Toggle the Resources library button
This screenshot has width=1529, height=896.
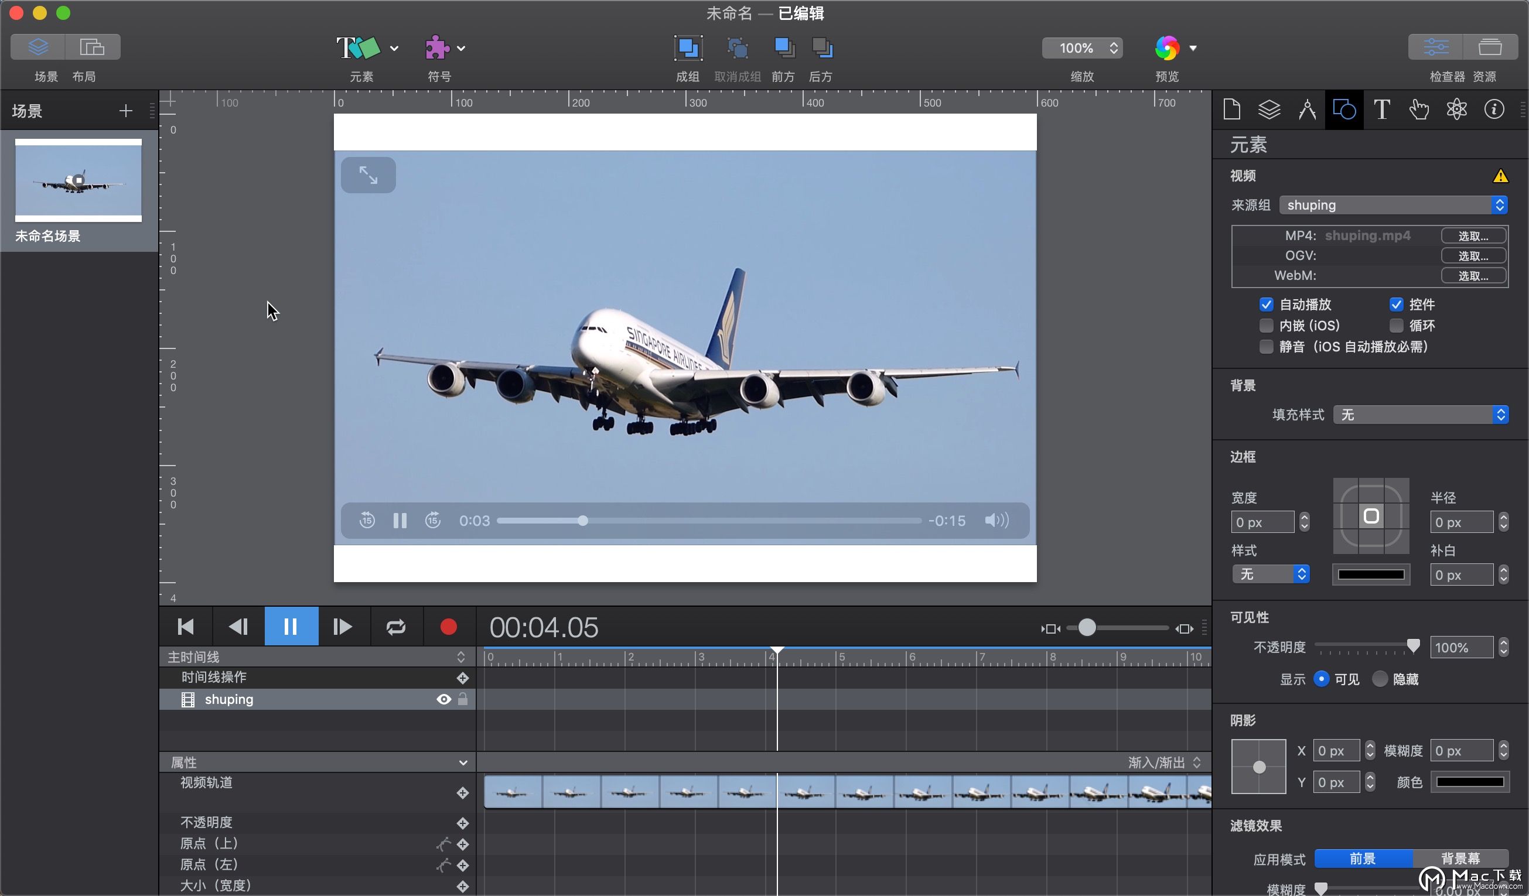[1490, 47]
